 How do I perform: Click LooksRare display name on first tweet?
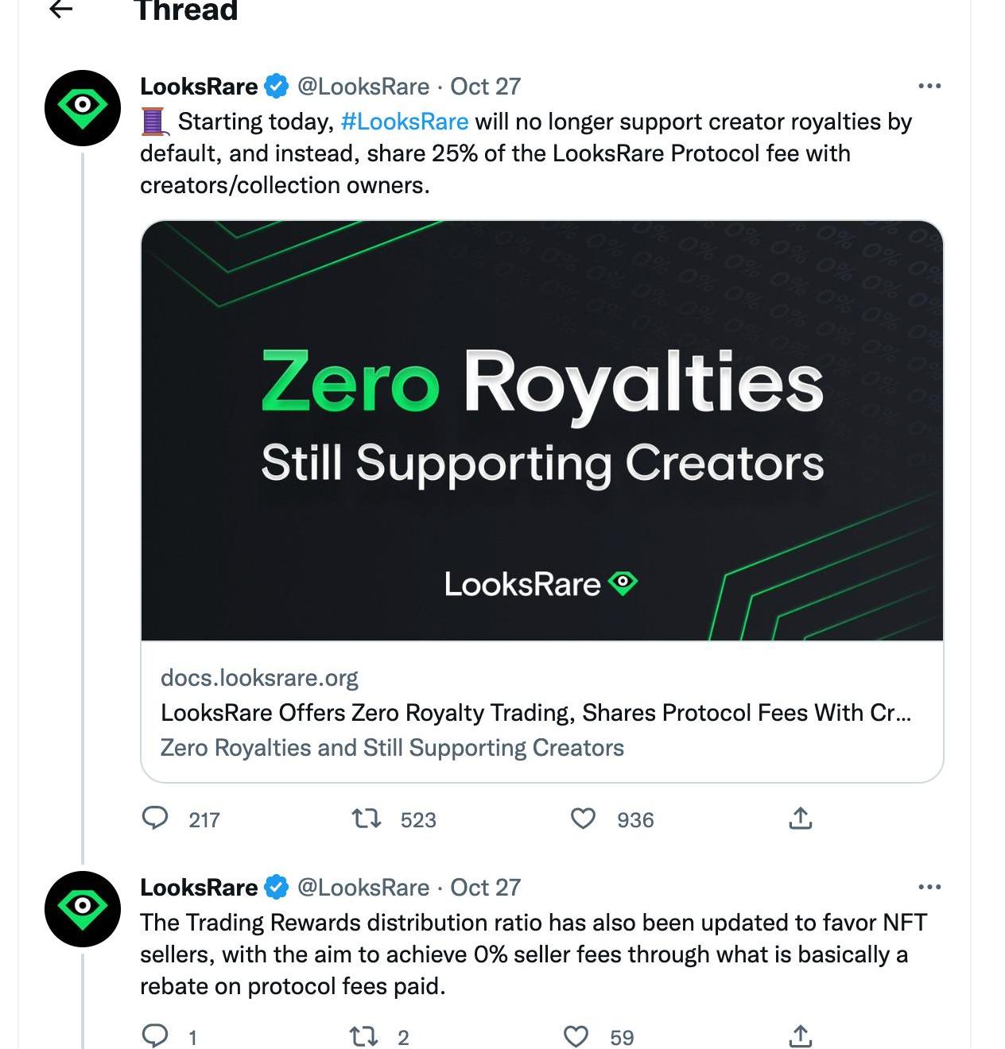(x=199, y=86)
